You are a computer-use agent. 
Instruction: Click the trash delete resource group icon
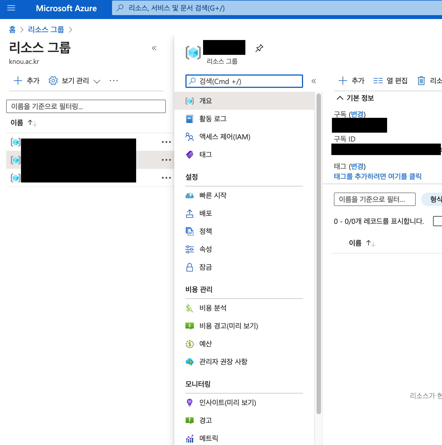421,81
